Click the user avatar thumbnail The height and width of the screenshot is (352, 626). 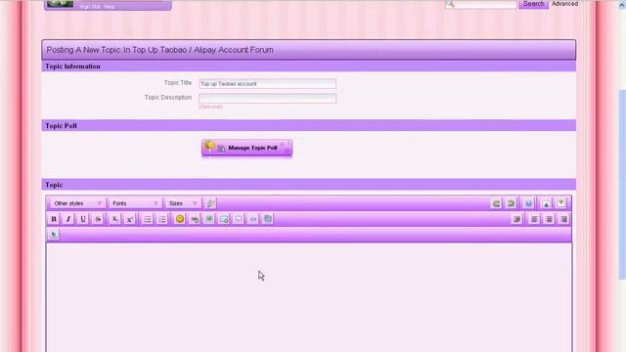(x=61, y=4)
